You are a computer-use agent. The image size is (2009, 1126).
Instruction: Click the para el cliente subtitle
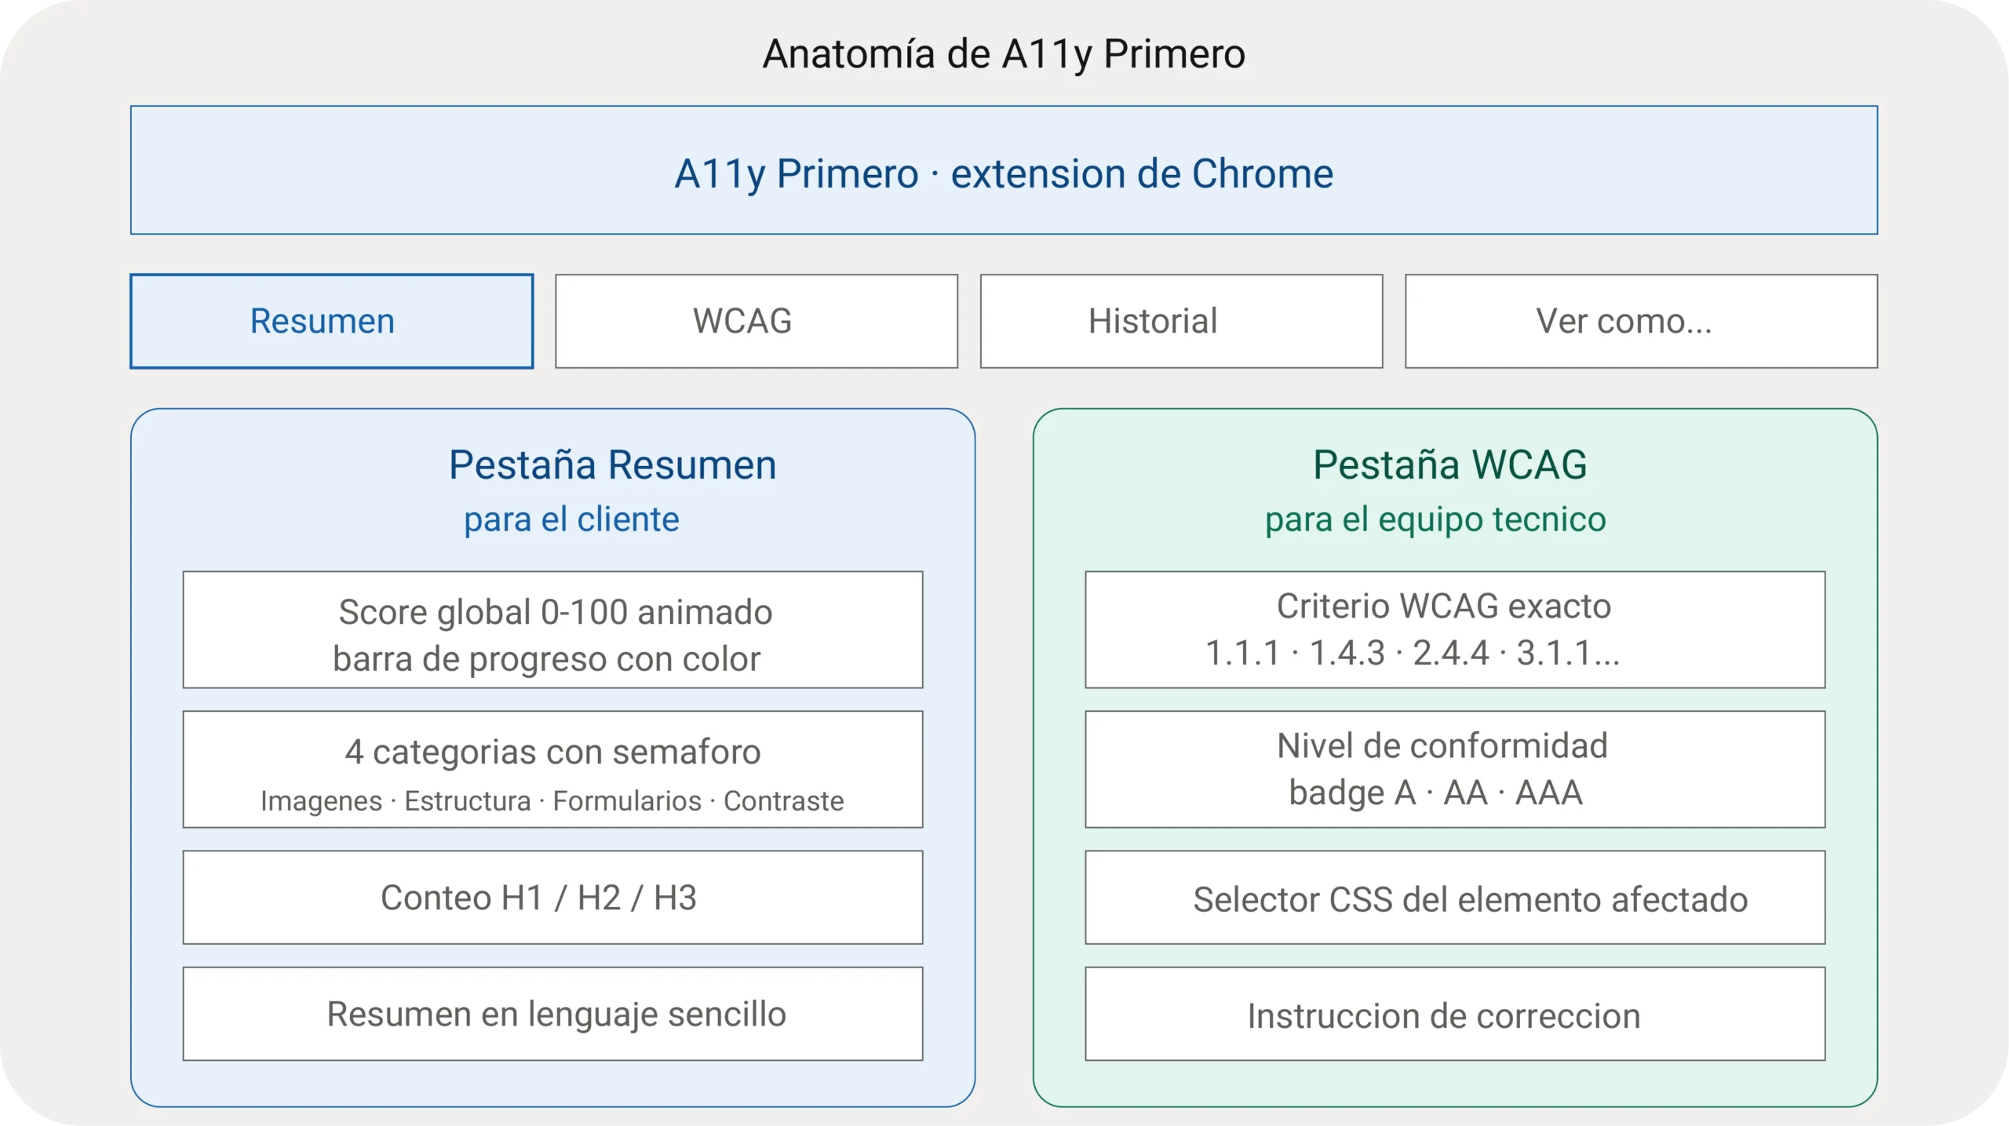tap(571, 519)
